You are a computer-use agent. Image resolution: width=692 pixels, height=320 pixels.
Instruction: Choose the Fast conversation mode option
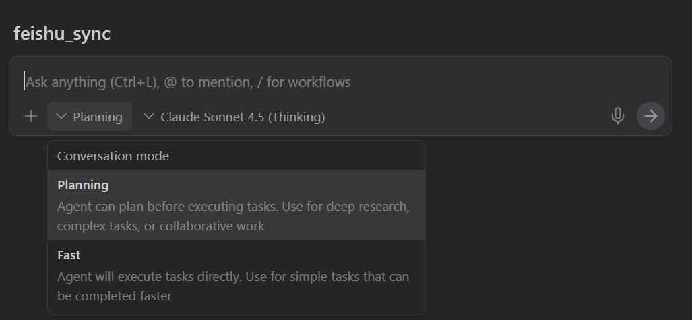236,275
